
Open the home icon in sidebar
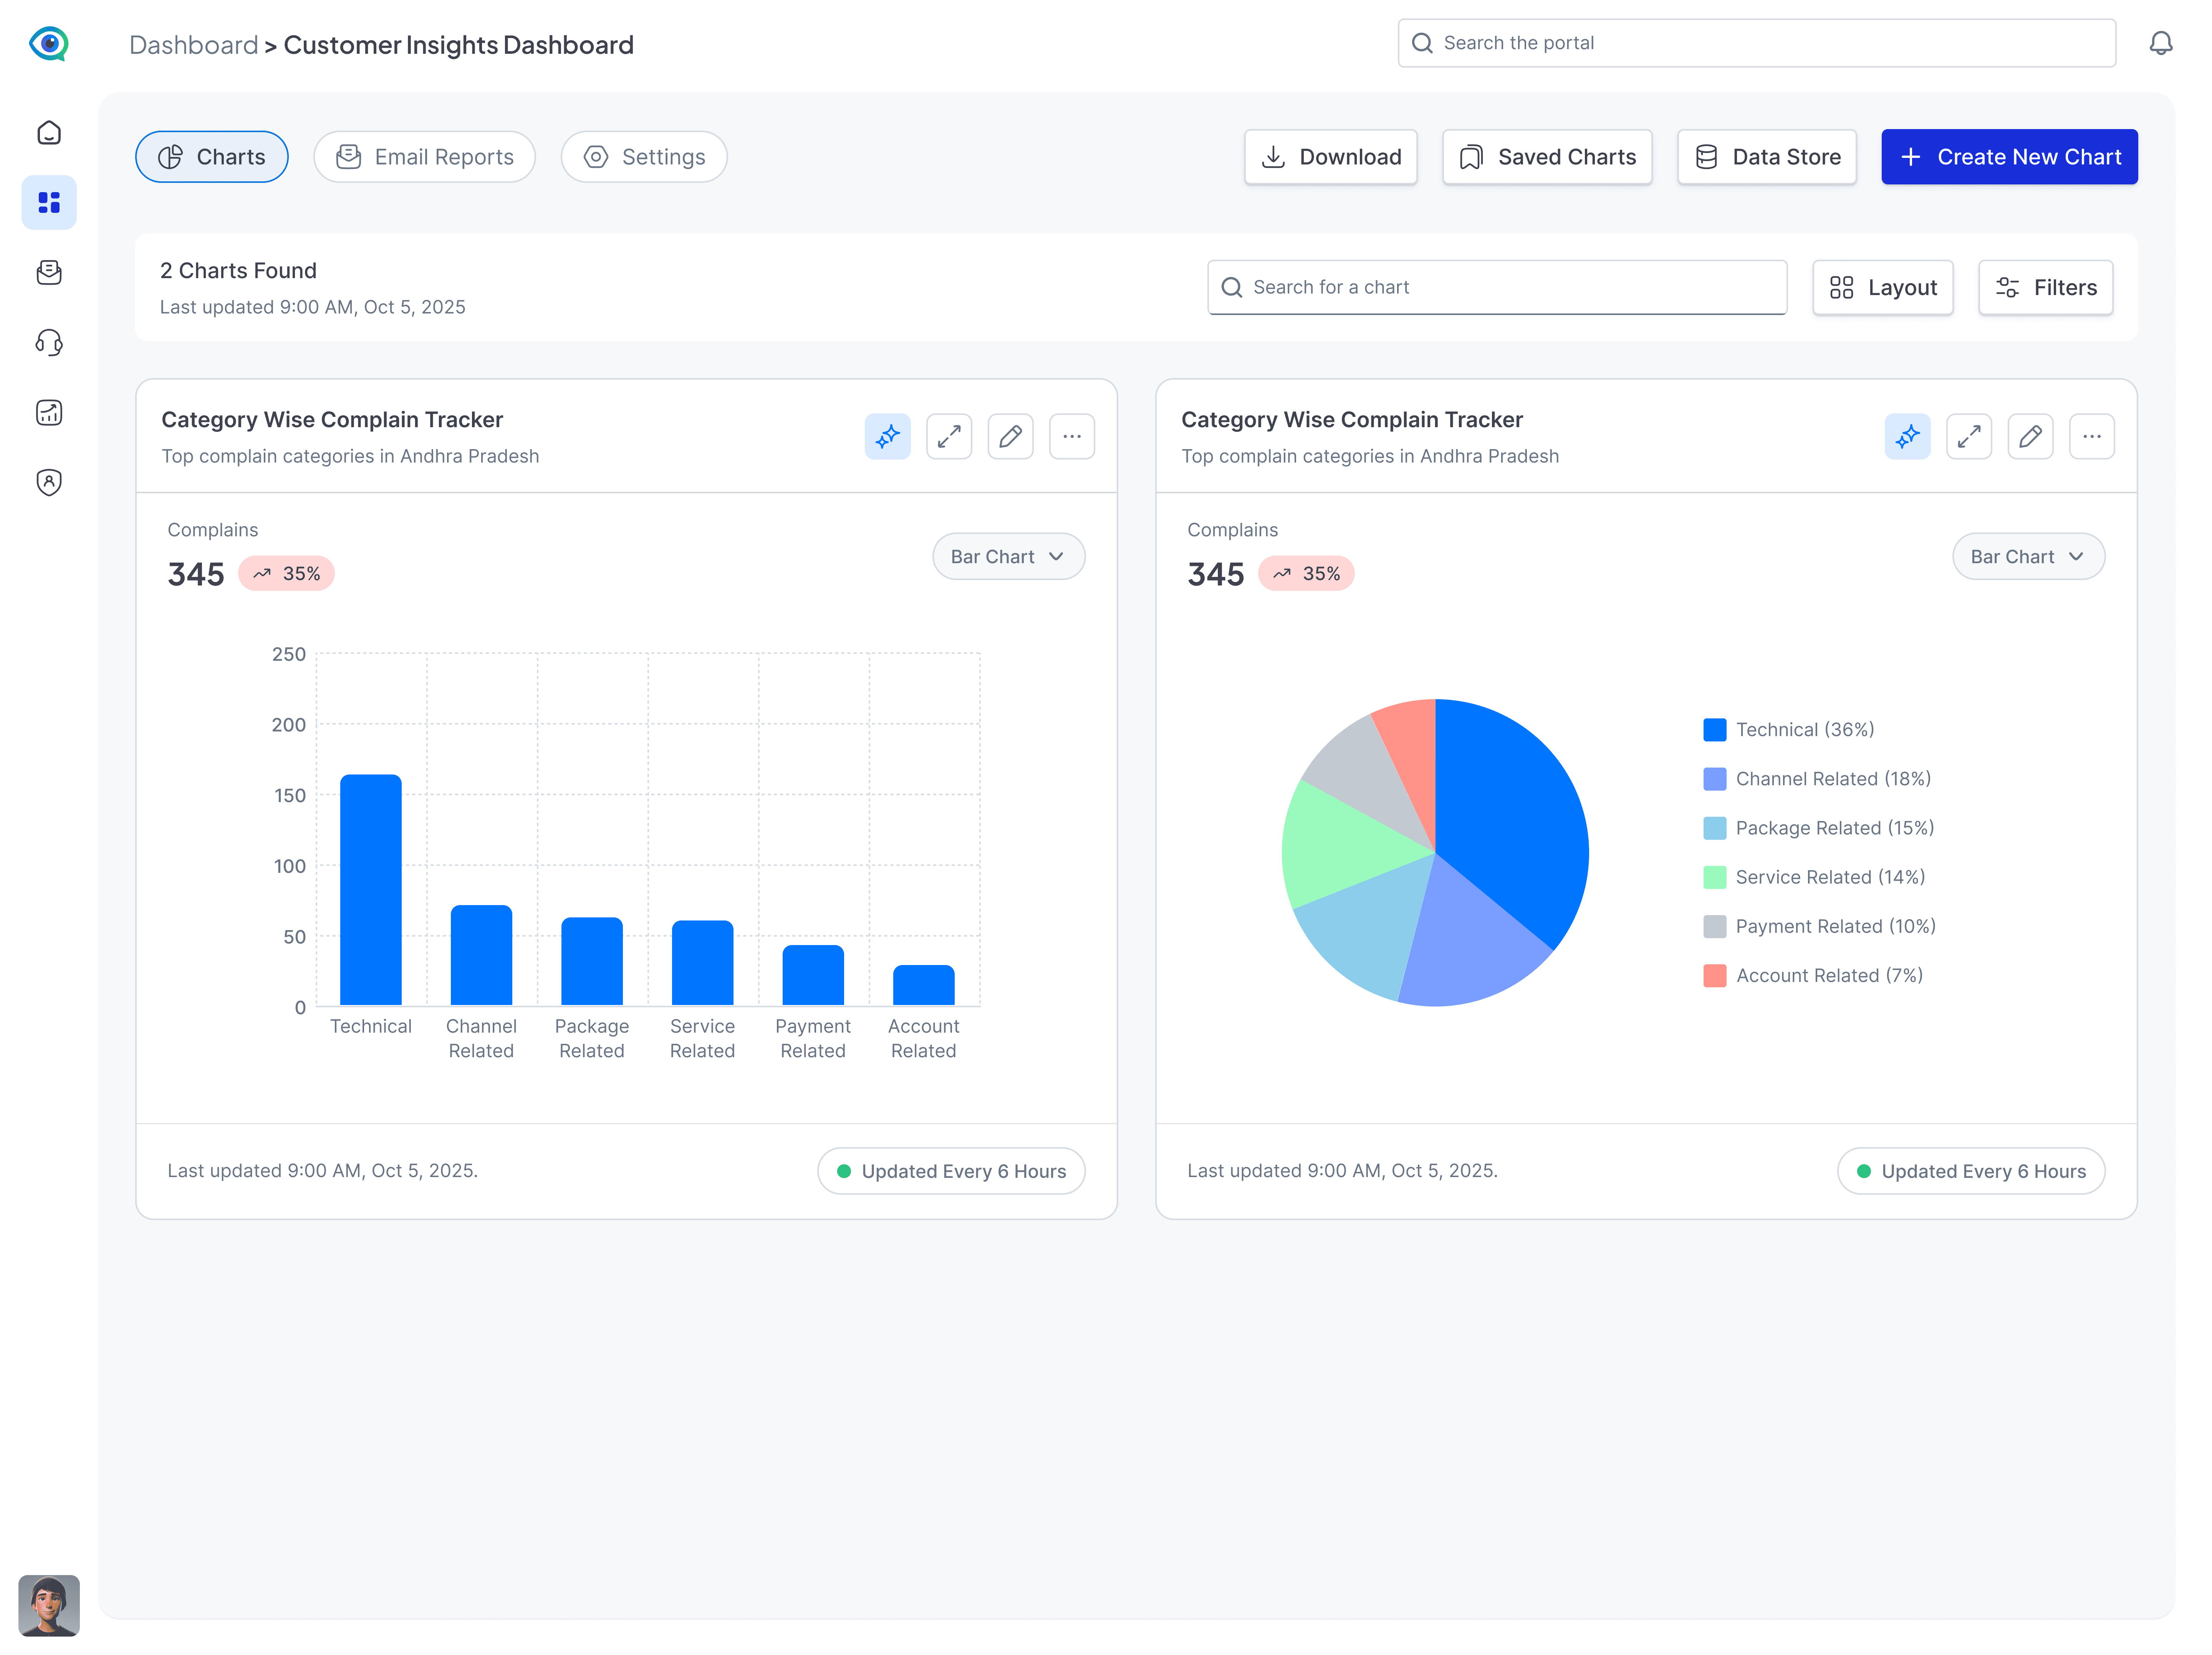[x=49, y=133]
